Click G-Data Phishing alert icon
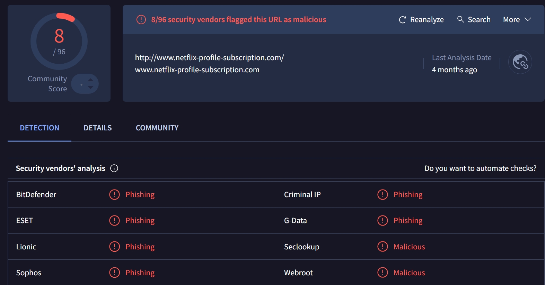The image size is (545, 285). point(383,220)
